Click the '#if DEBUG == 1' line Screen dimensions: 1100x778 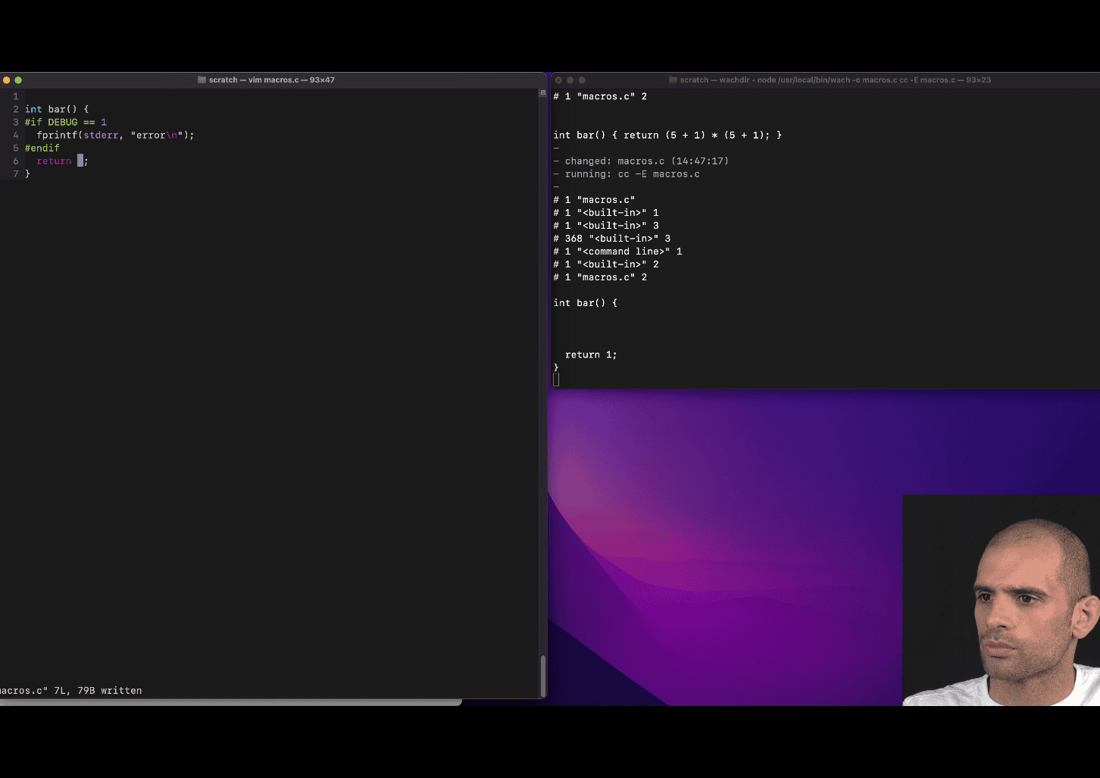click(66, 122)
